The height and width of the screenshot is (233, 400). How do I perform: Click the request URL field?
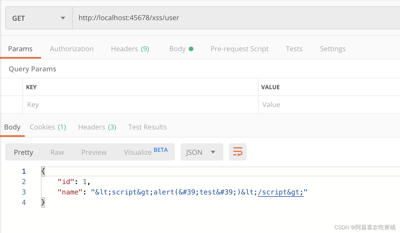click(236, 18)
